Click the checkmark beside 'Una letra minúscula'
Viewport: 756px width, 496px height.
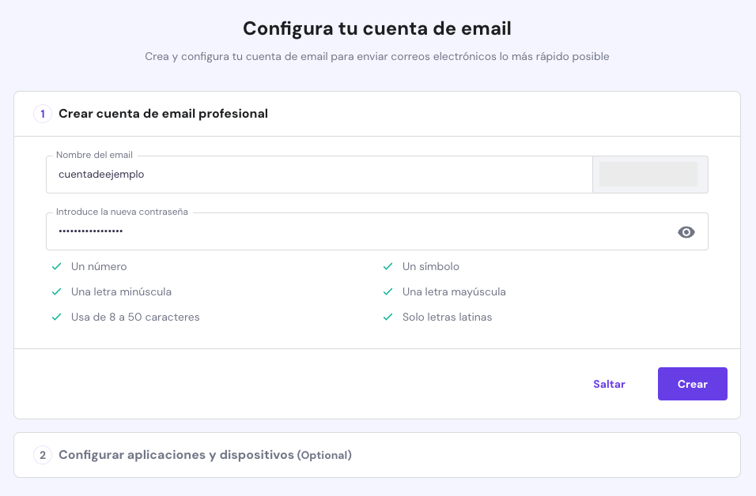56,291
